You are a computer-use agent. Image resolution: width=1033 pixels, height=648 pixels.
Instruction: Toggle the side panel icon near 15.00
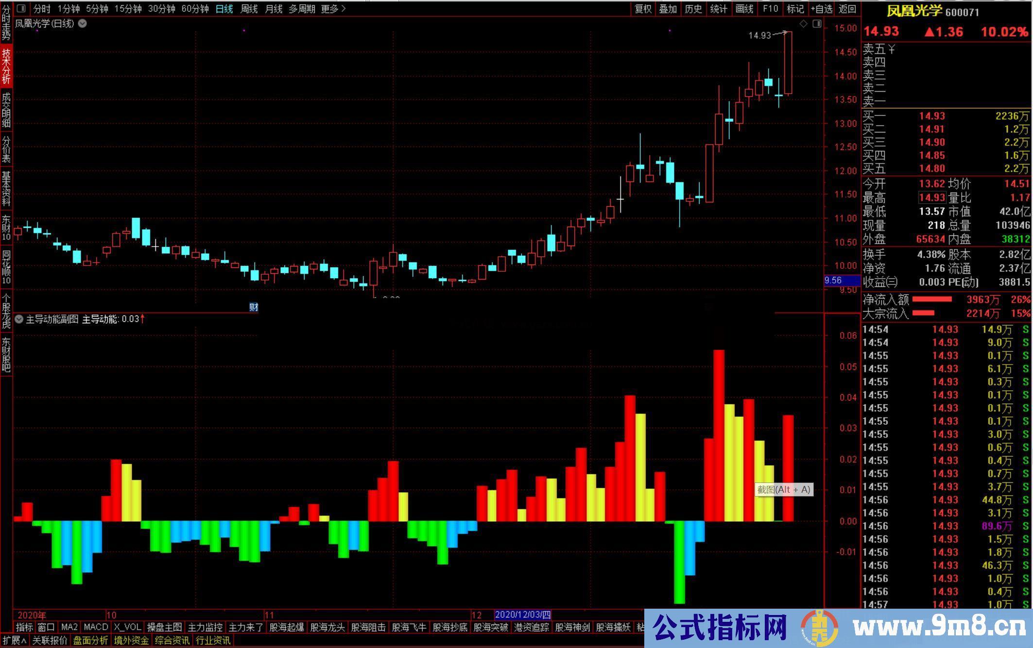(817, 24)
